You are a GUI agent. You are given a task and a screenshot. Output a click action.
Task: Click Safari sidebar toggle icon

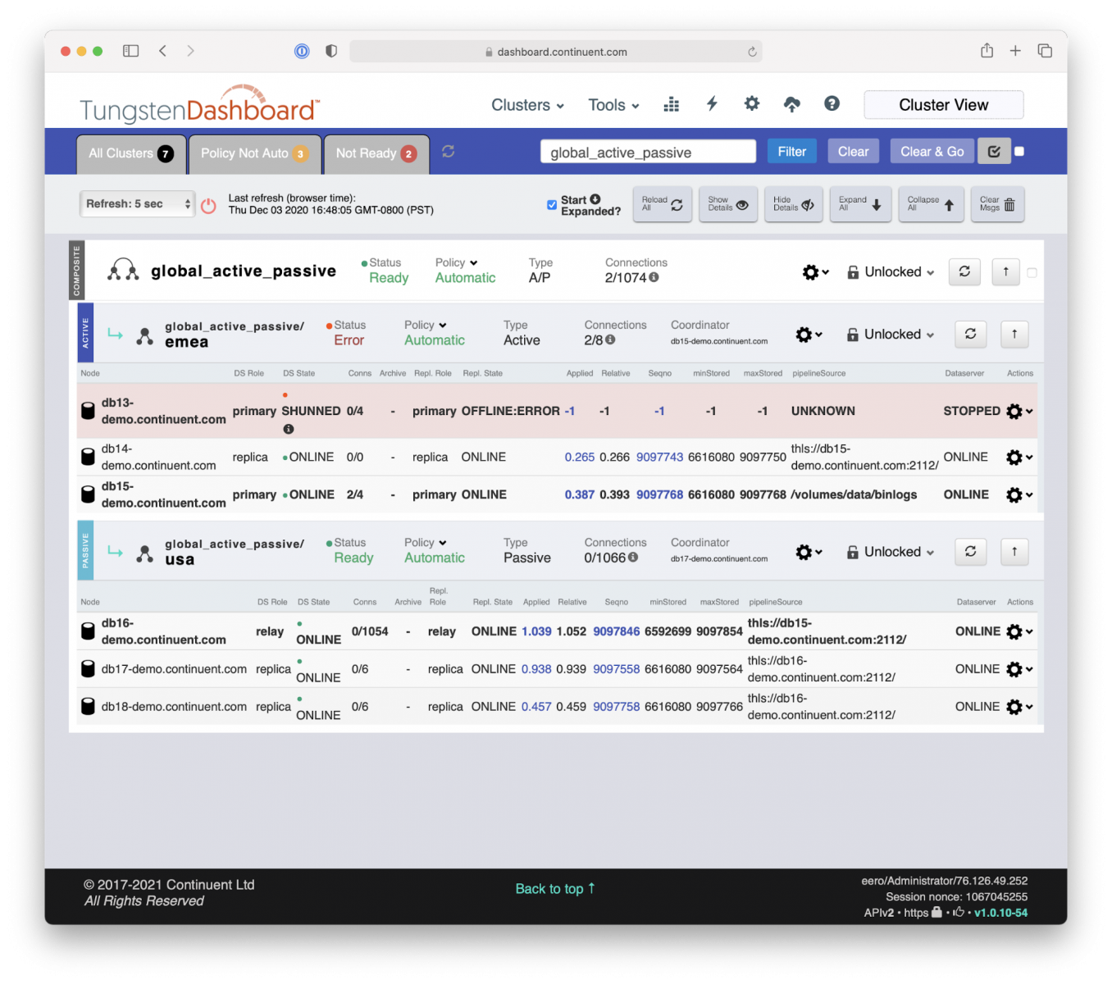point(130,51)
